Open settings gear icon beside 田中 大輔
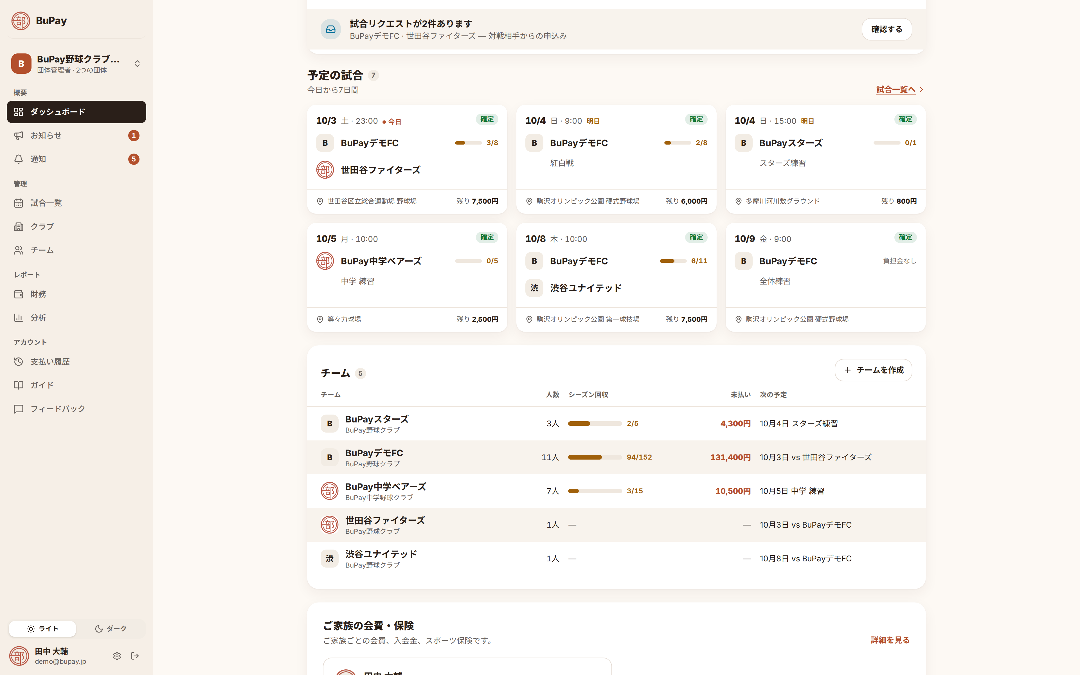Viewport: 1080px width, 675px height. click(117, 656)
